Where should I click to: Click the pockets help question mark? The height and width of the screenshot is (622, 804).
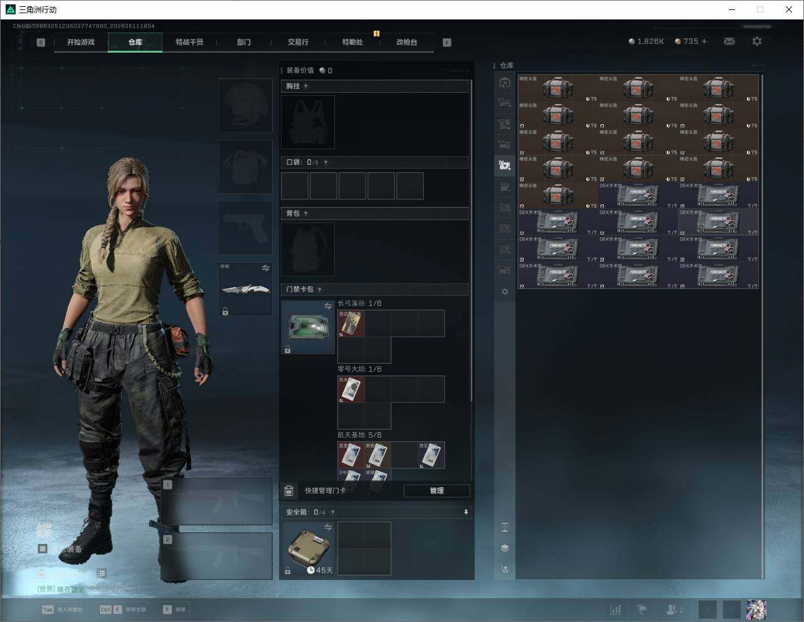pyautogui.click(x=325, y=162)
